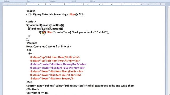Click the right indent marker on ruler
Viewport: 170px width, 95px height.
[141, 5]
